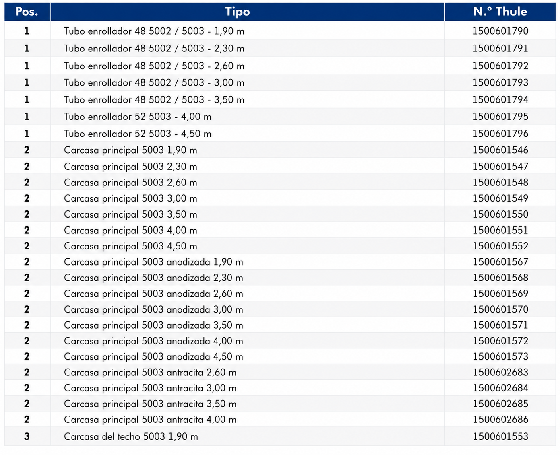Select part number 1500602684
Image resolution: width=560 pixels, height=455 pixels.
coord(500,388)
